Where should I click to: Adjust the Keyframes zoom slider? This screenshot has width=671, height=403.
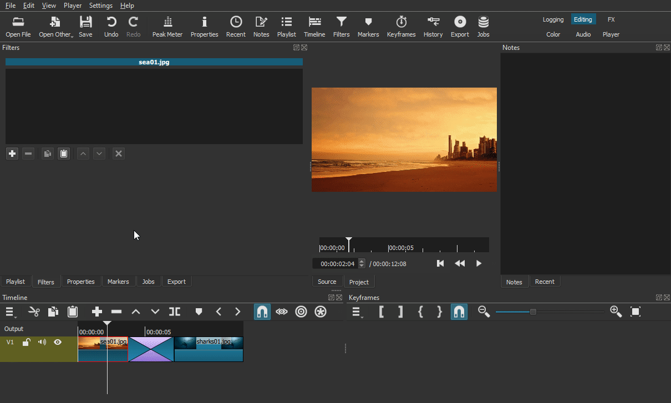pos(532,312)
